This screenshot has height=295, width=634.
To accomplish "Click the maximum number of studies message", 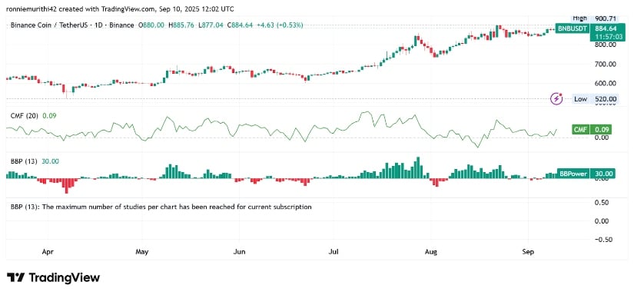I will point(161,207).
